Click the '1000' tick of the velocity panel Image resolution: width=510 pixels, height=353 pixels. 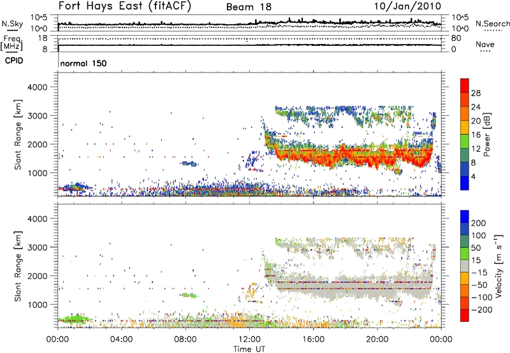(x=38, y=305)
